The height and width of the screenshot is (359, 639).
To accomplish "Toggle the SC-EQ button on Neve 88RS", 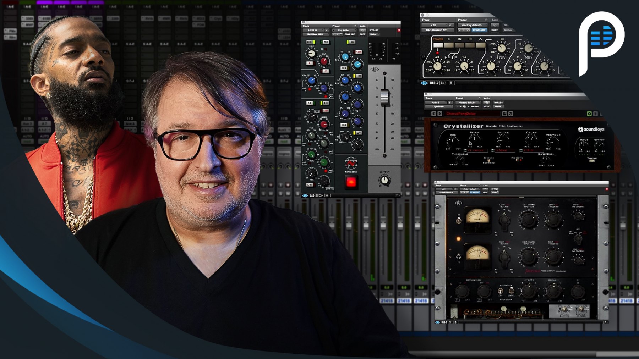I will (311, 184).
